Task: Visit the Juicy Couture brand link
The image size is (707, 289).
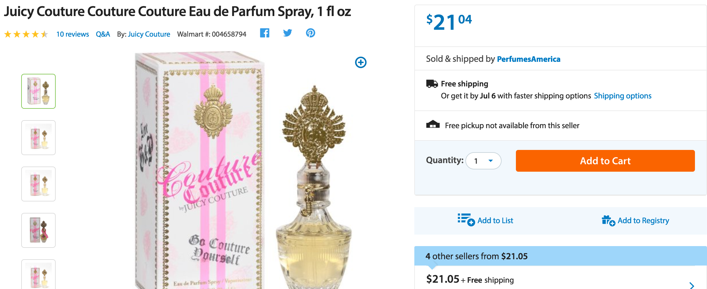Action: pyautogui.click(x=149, y=34)
